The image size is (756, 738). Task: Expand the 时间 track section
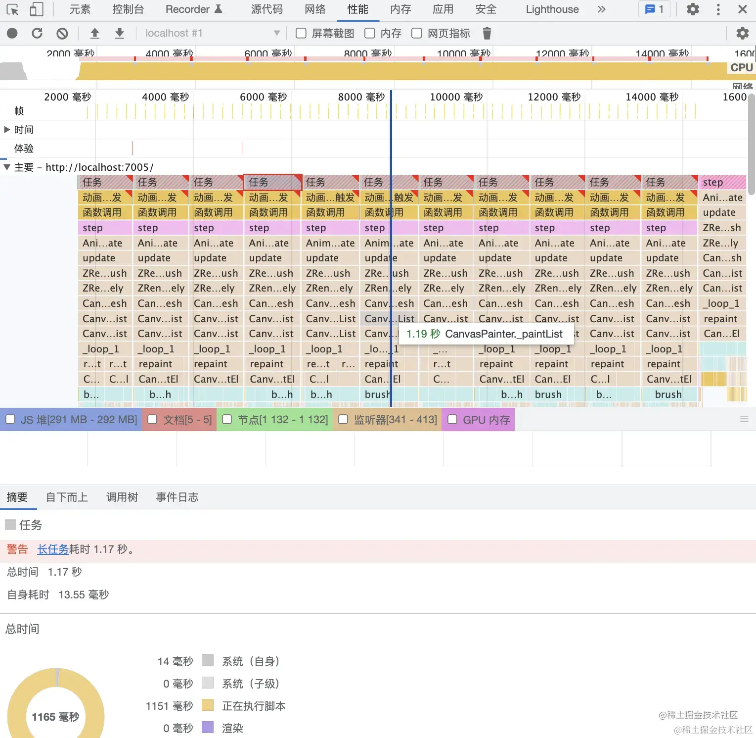point(7,129)
